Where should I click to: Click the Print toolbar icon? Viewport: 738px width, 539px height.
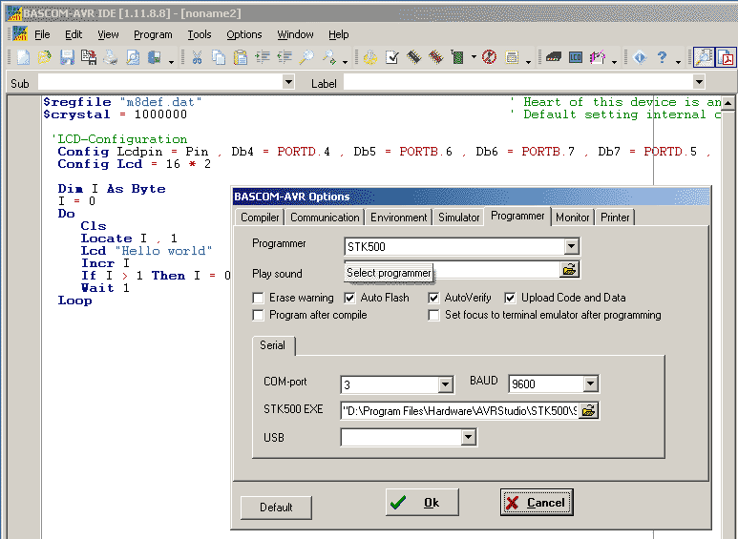pyautogui.click(x=110, y=57)
